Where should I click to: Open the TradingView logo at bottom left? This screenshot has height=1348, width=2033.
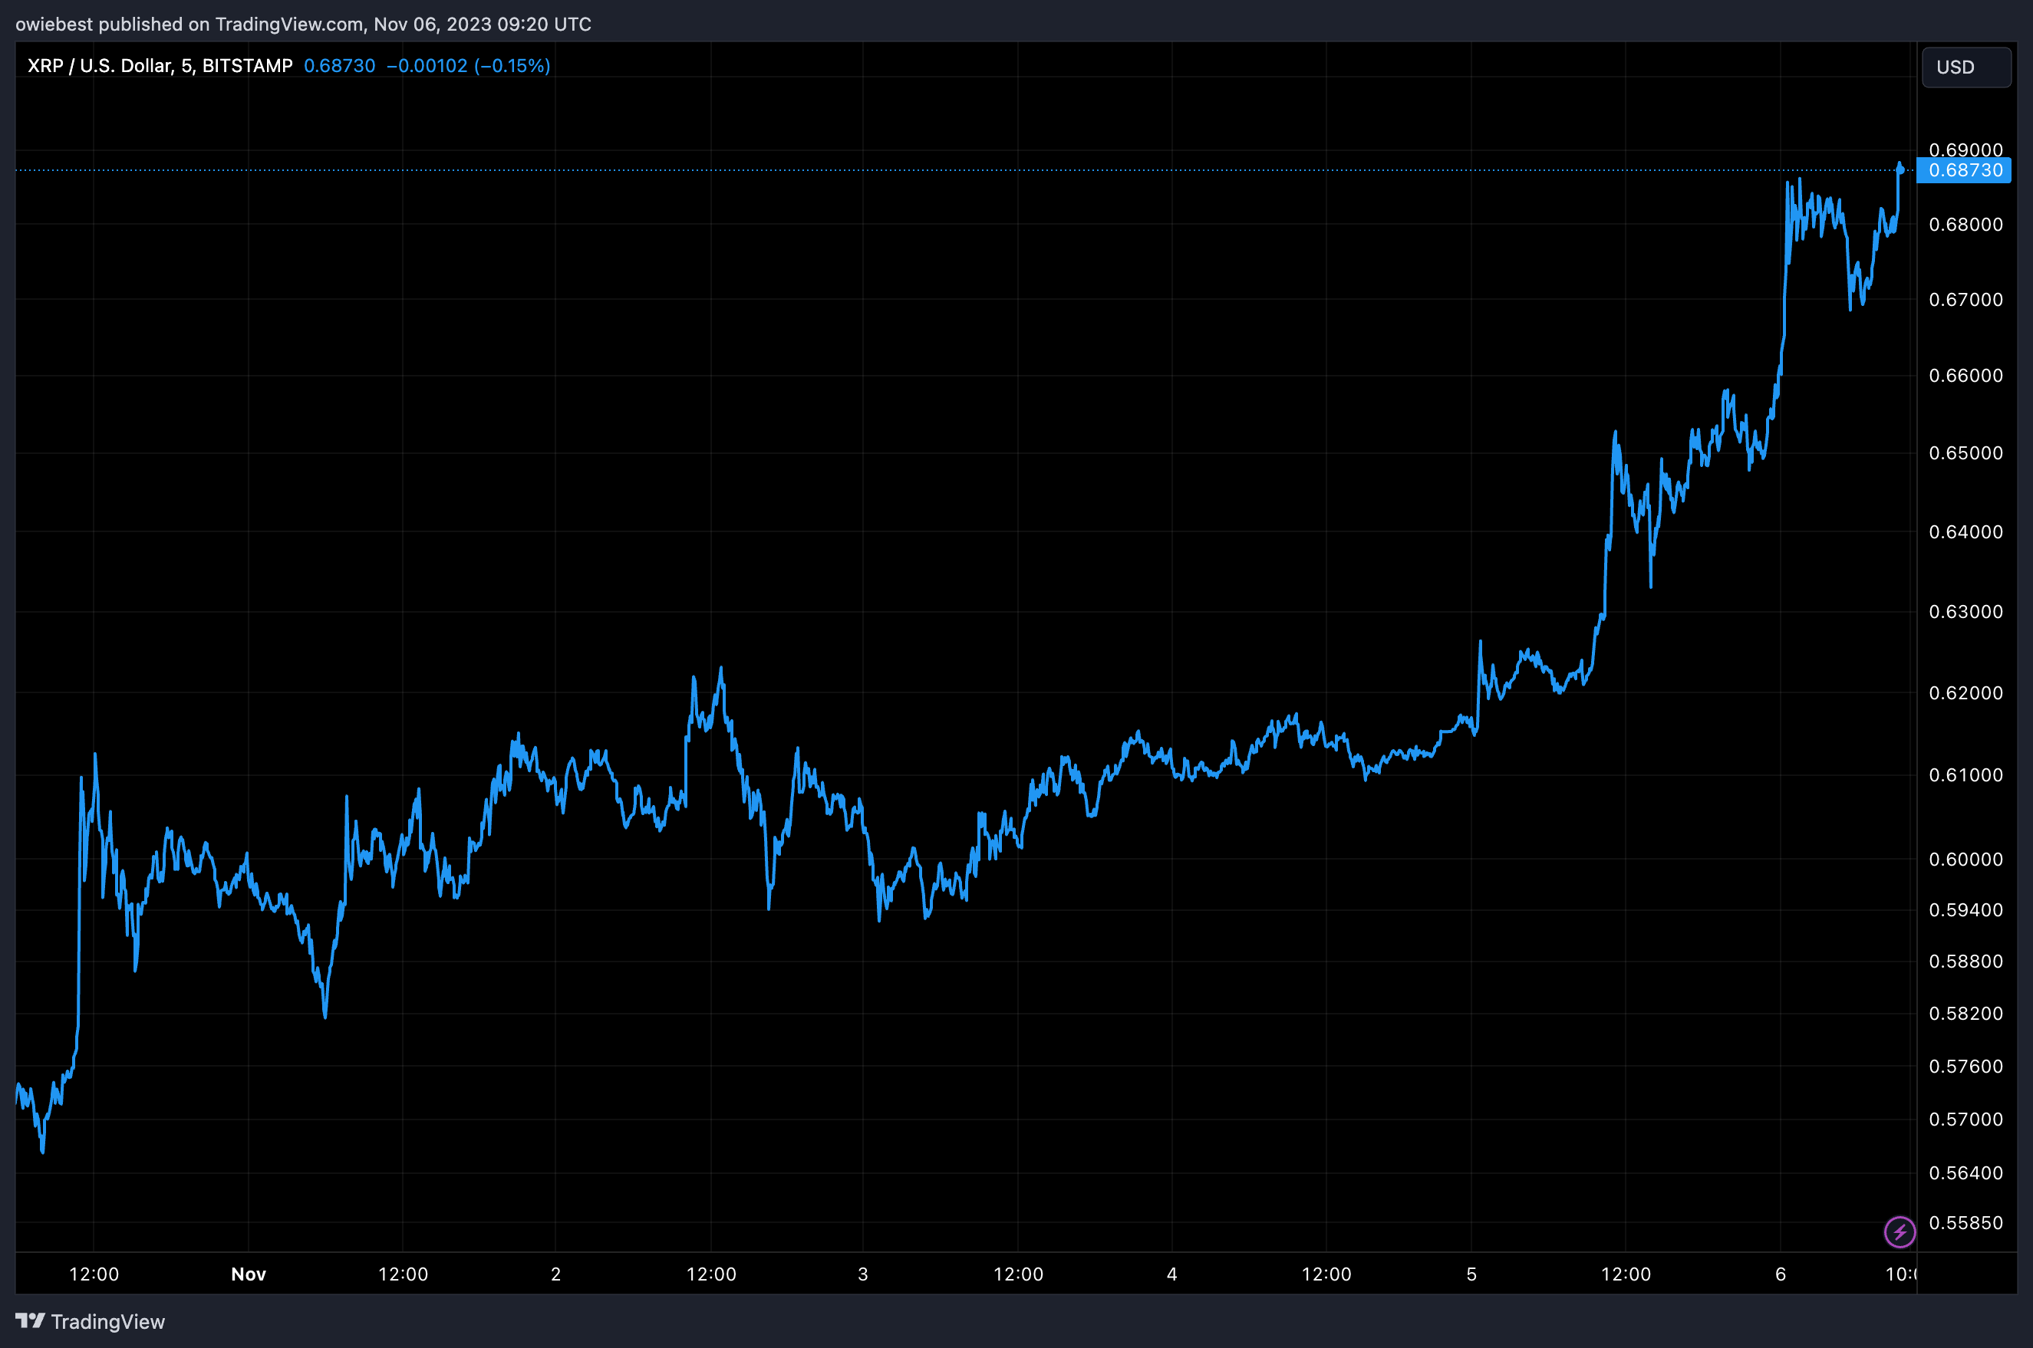point(30,1321)
